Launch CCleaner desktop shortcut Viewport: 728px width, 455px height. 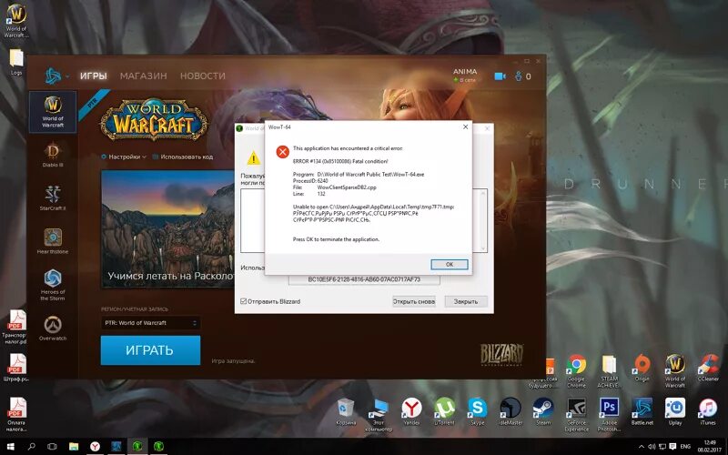[708, 369]
